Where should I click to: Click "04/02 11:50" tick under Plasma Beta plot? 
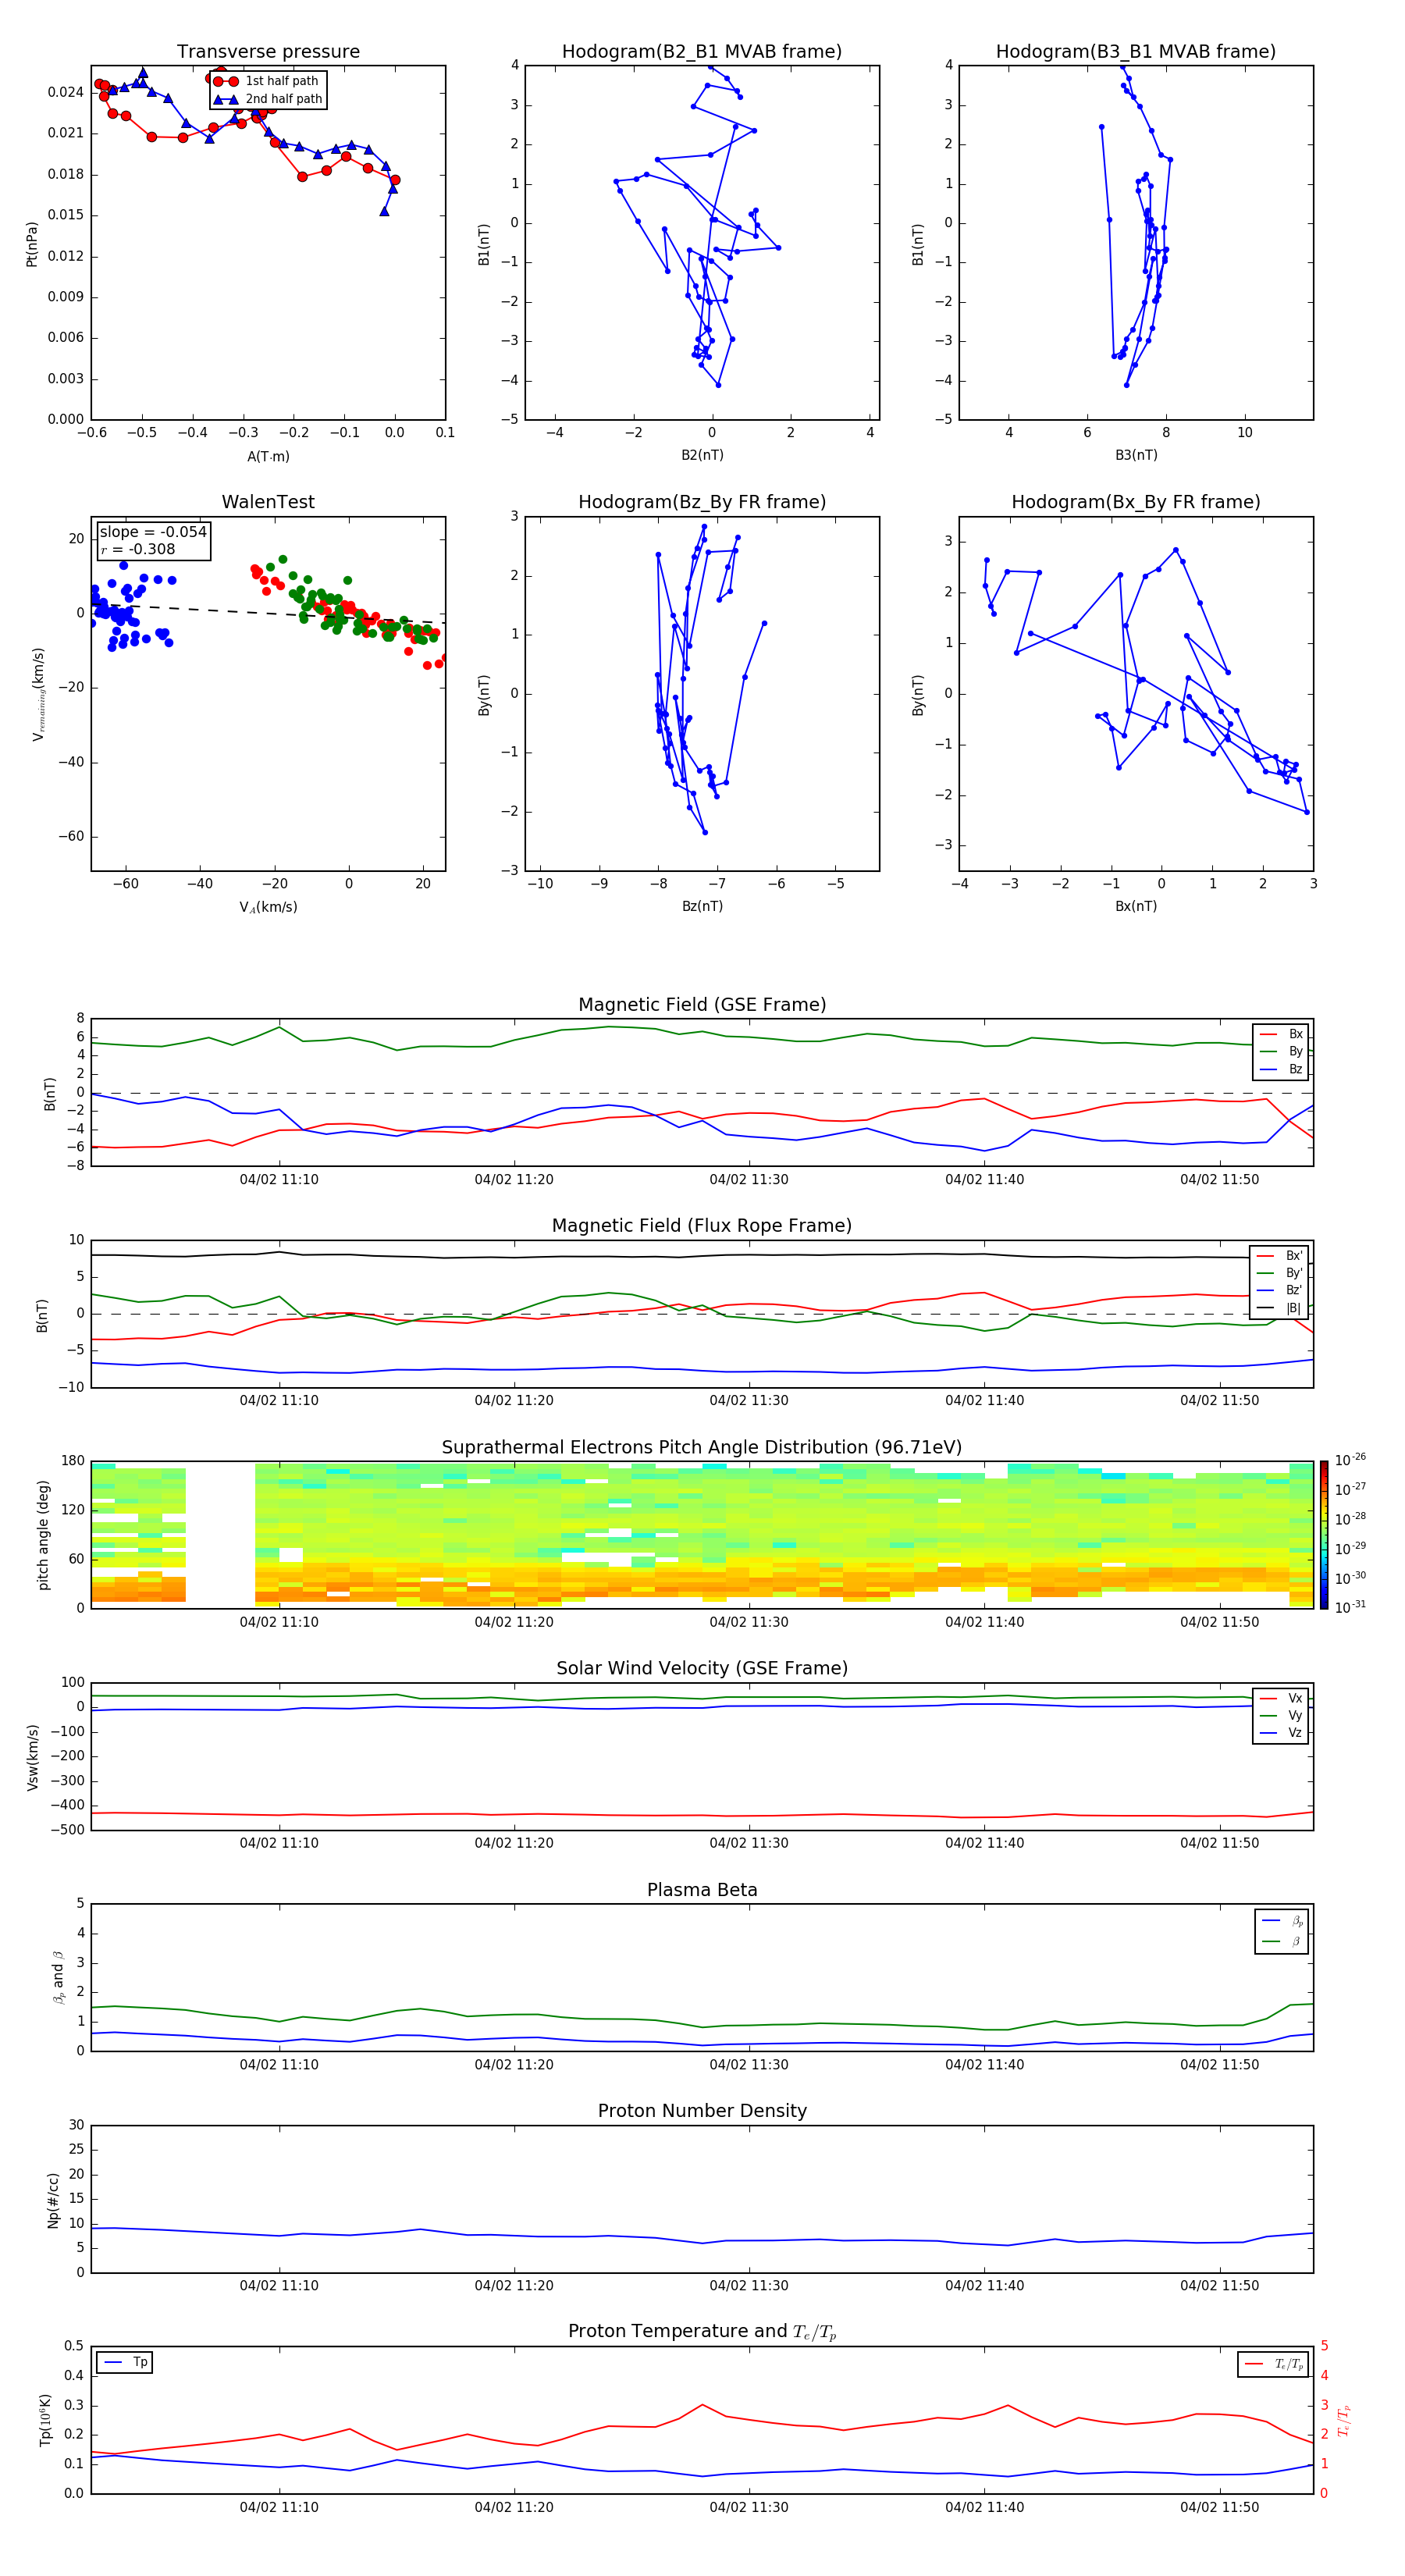pyautogui.click(x=1220, y=2065)
